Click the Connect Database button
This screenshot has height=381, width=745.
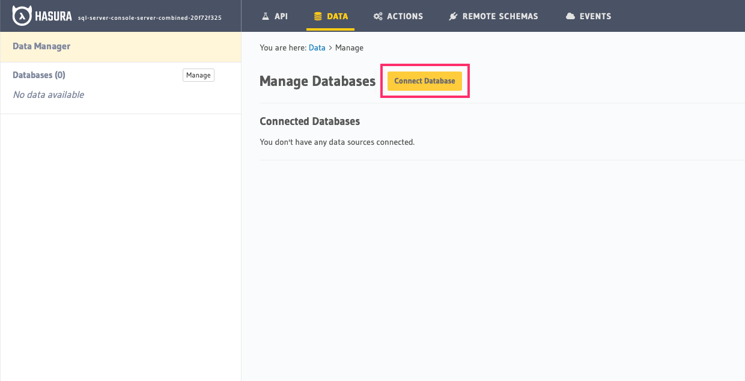point(424,81)
